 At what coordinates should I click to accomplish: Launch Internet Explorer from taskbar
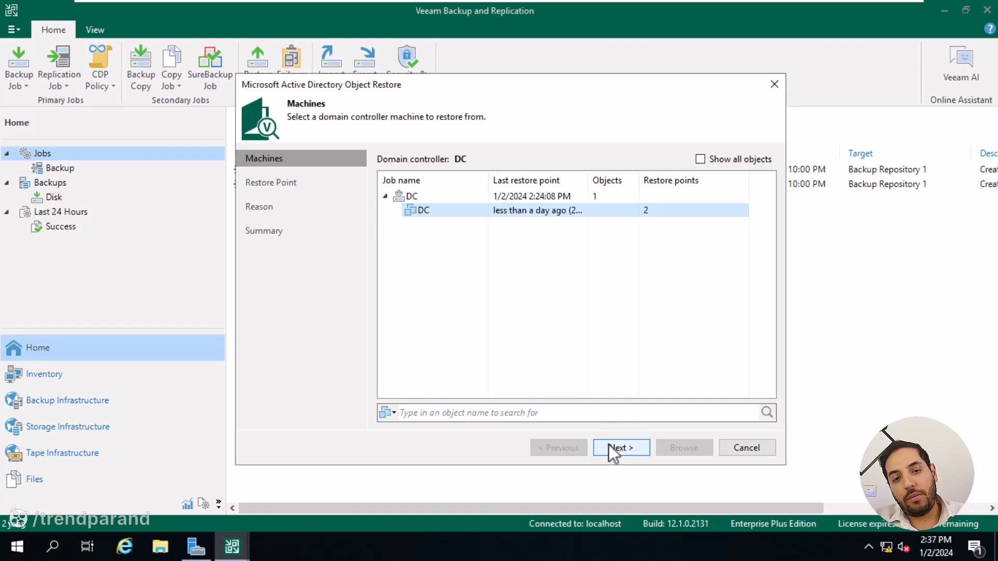124,546
